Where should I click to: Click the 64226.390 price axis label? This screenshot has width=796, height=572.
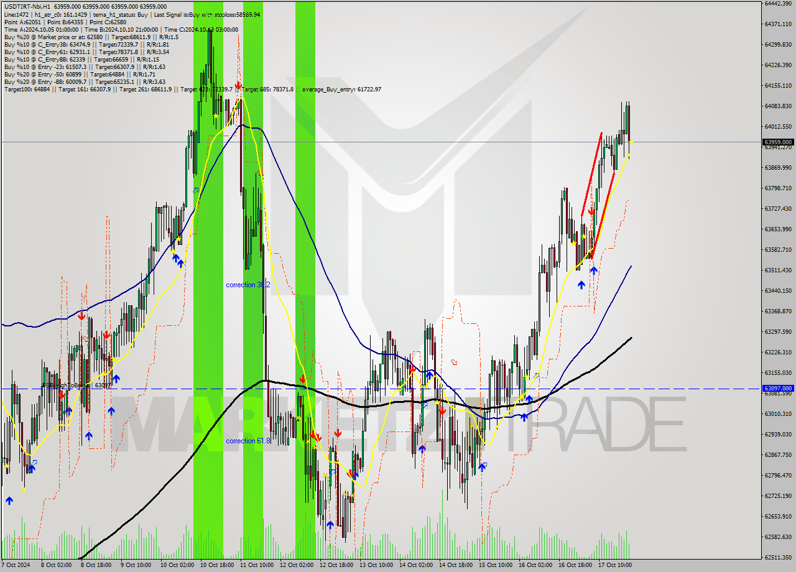coord(778,65)
